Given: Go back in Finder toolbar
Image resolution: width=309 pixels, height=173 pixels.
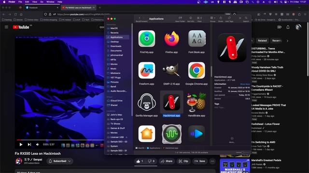Looking at the screenshot, I should tap(140, 18).
